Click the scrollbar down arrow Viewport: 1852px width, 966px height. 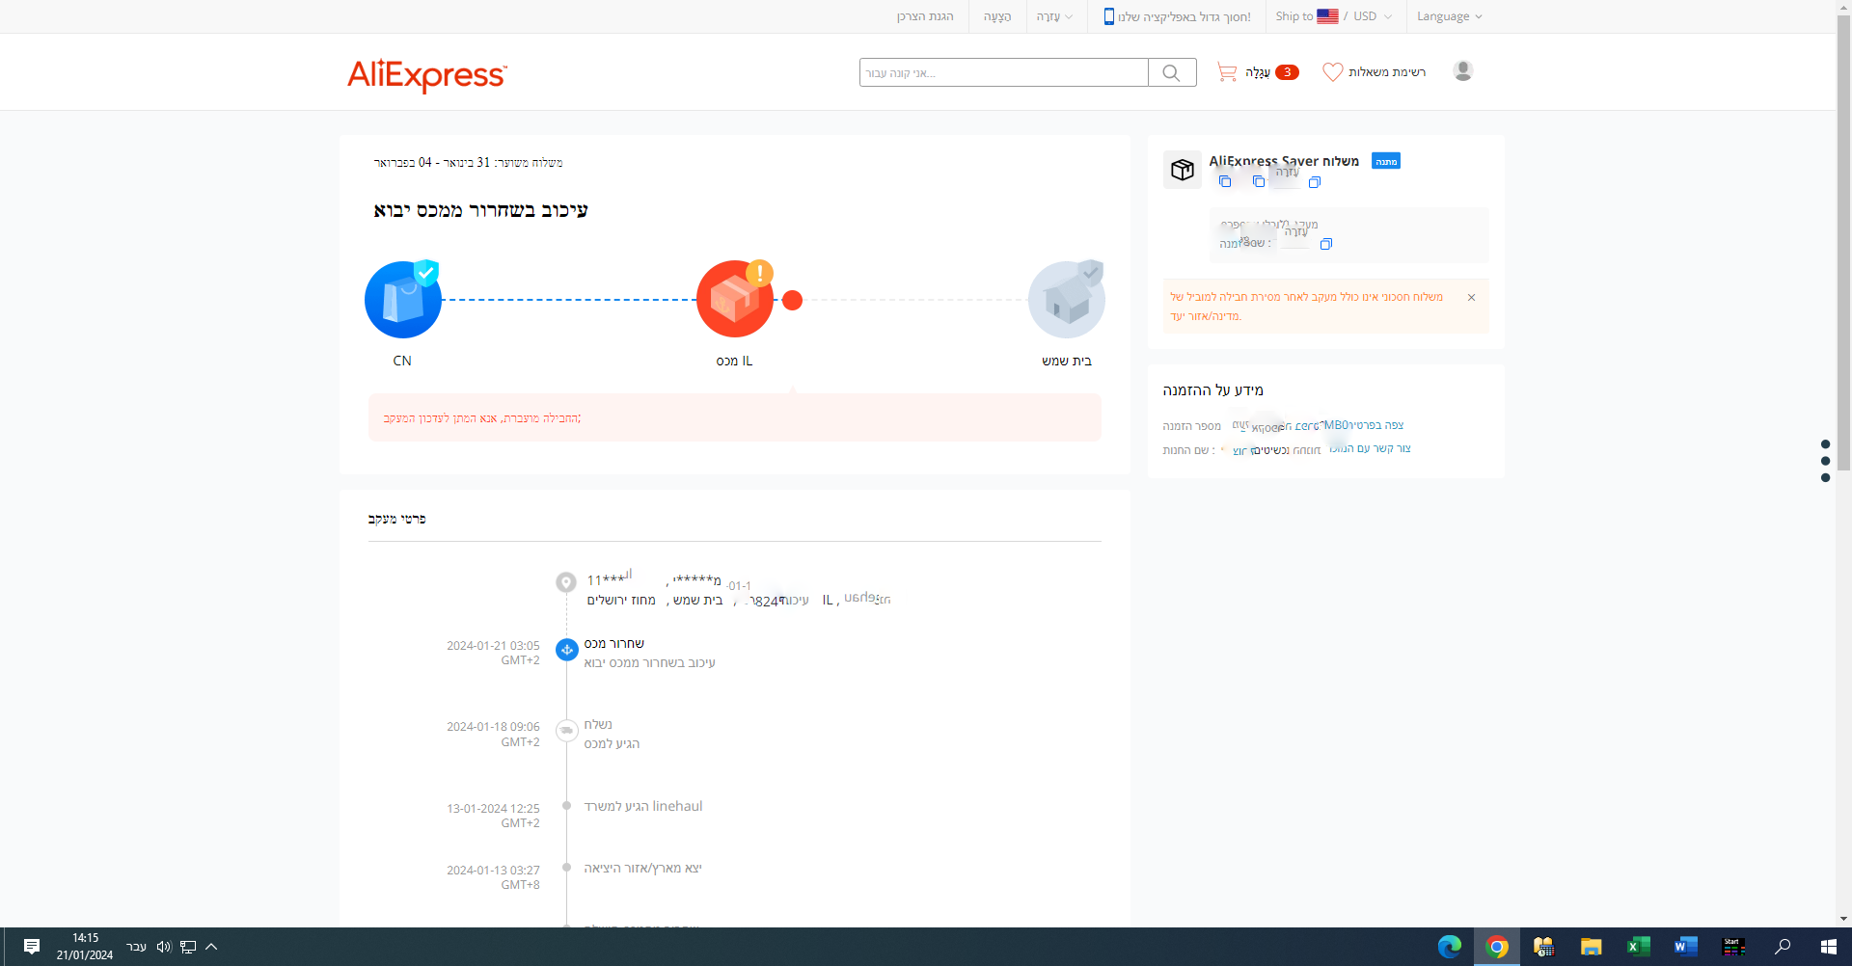coord(1844,920)
